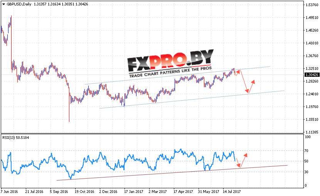Select the 1.53760 price axis label
Viewport: 320px width, 196px height.
point(312,5)
